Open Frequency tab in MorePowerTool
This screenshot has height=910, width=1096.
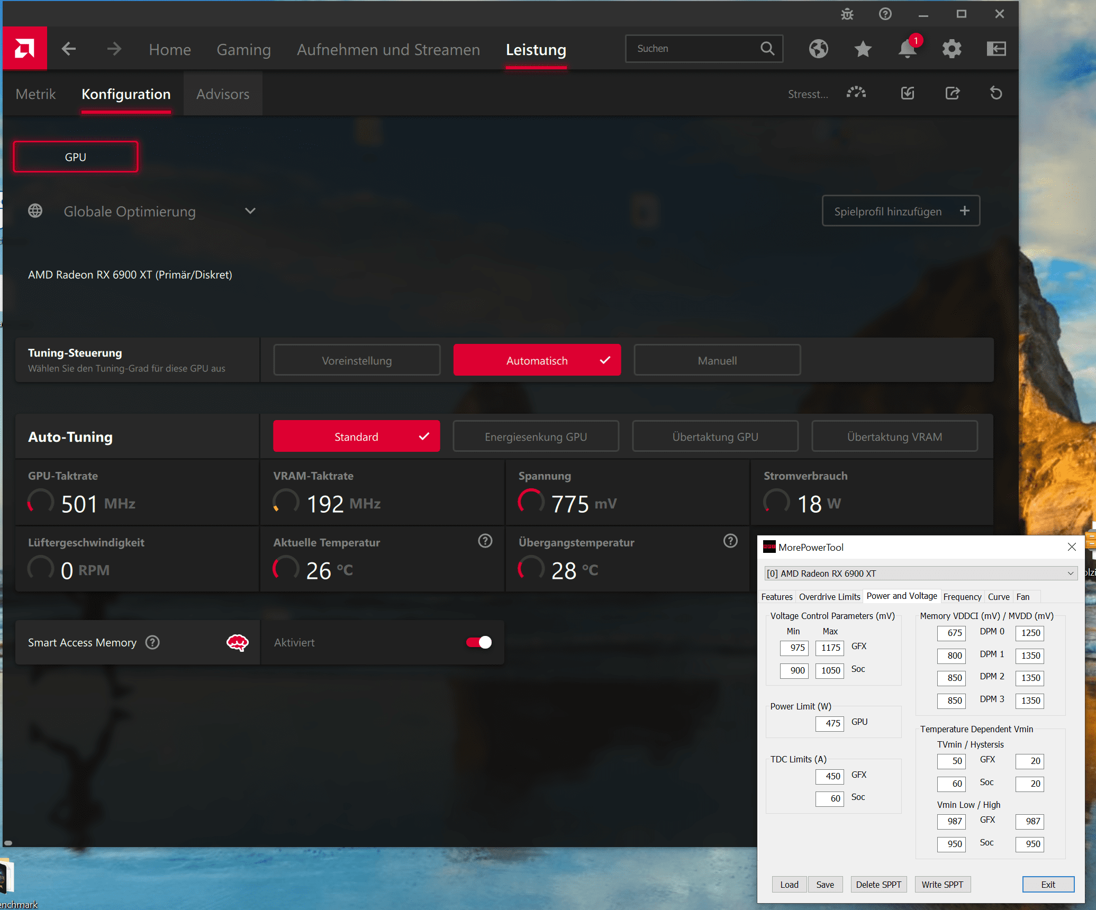tap(962, 597)
